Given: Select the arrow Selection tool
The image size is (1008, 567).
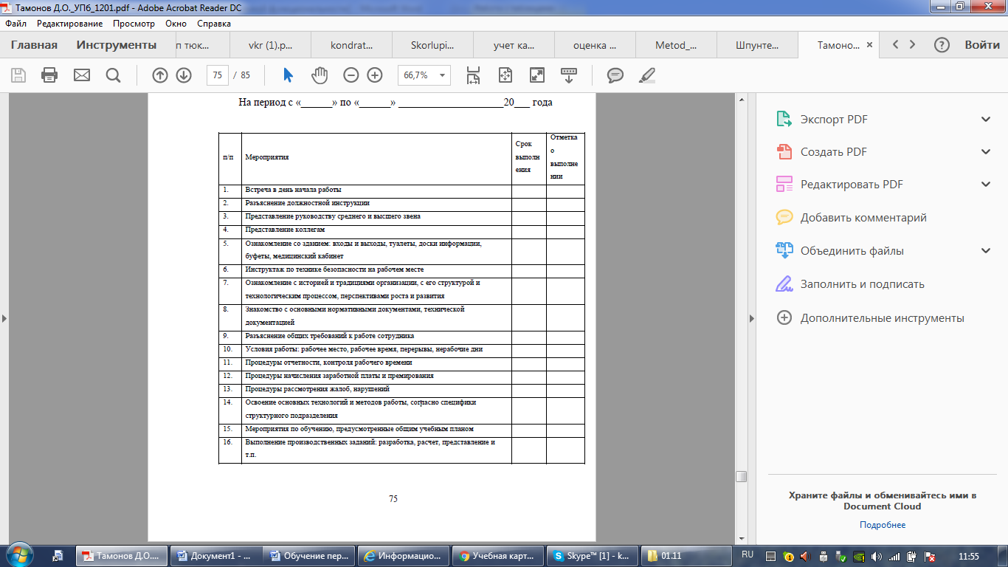Looking at the screenshot, I should pyautogui.click(x=288, y=75).
